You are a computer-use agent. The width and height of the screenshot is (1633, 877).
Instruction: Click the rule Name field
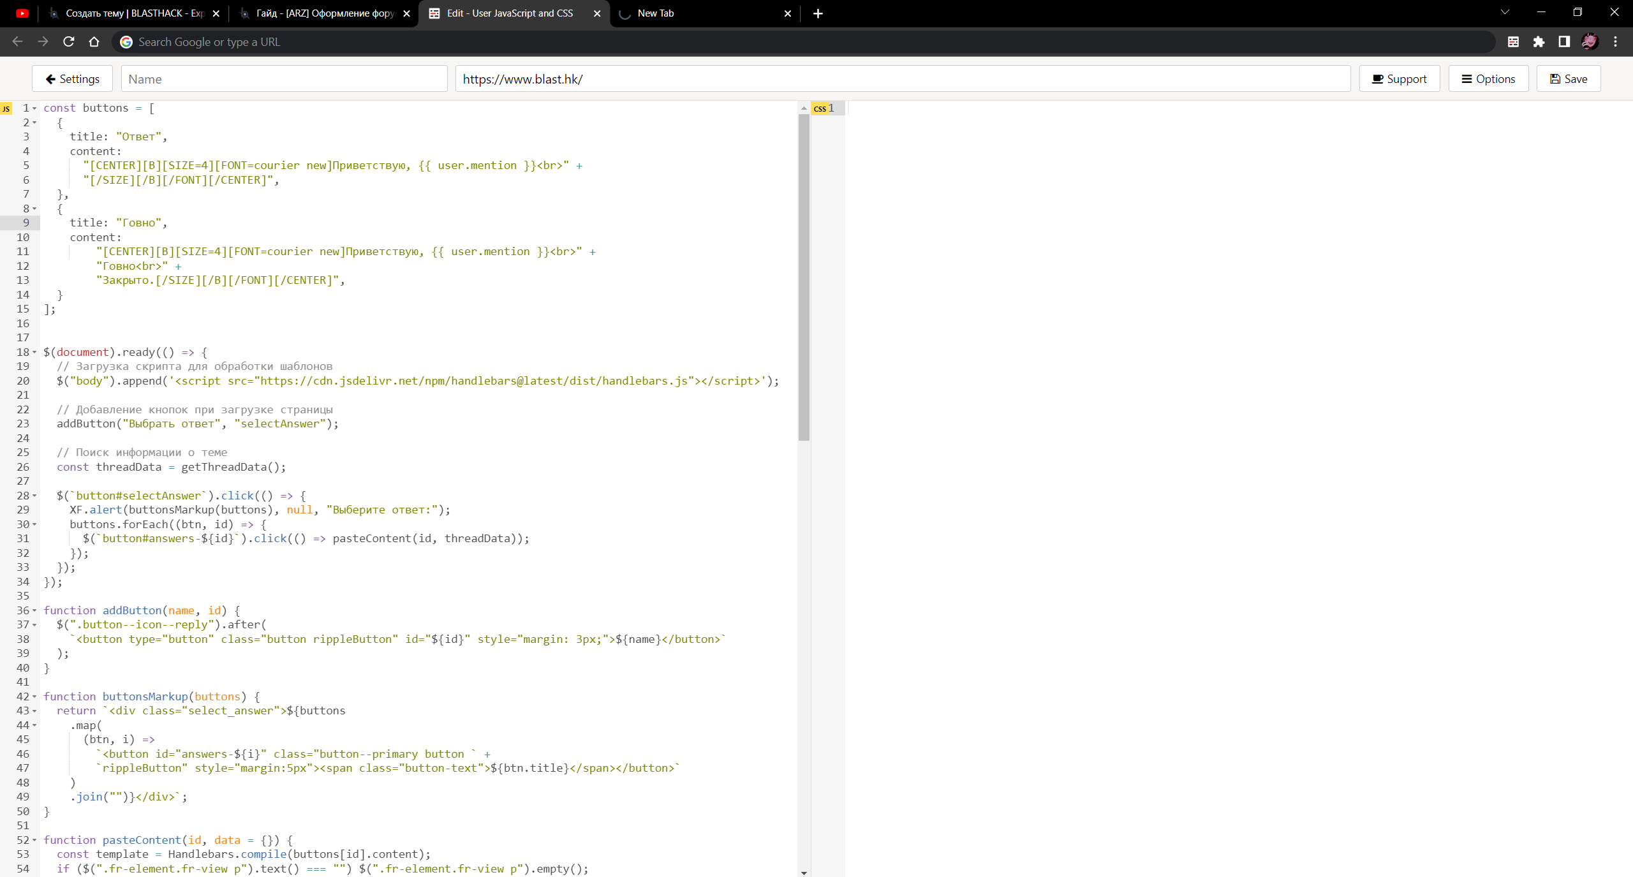(284, 78)
